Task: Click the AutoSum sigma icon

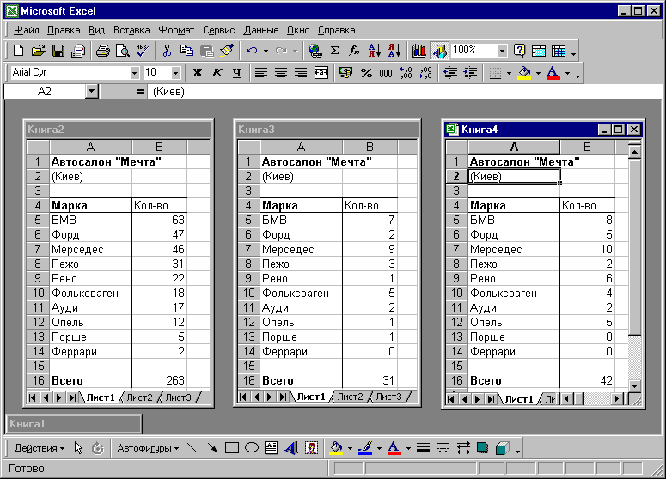Action: coord(334,51)
